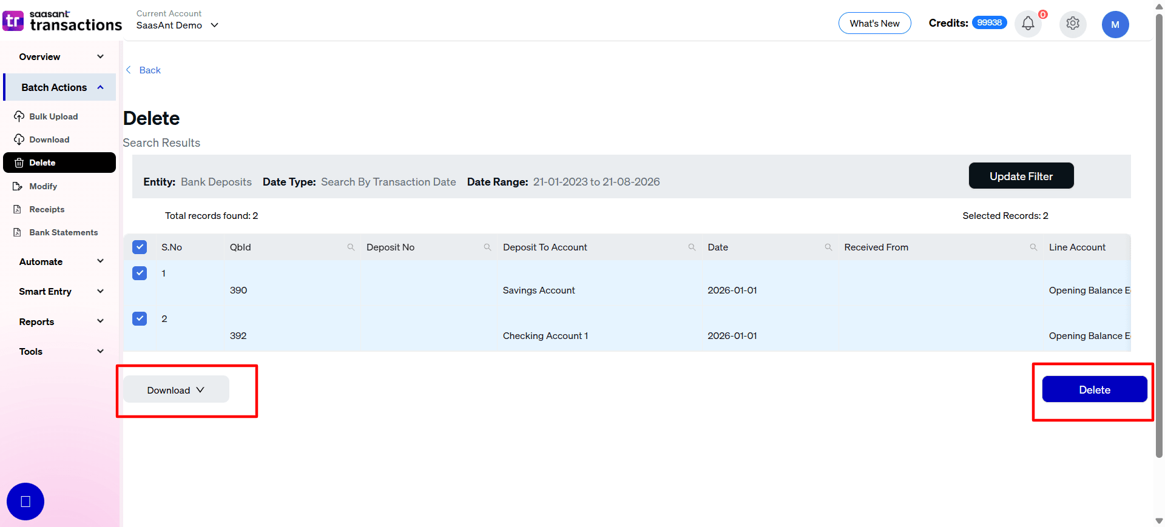Search the QbId column using magnifier icon
Image resolution: width=1165 pixels, height=527 pixels.
pos(351,247)
